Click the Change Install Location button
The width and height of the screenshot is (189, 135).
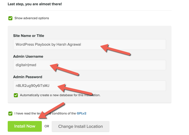(x=80, y=126)
